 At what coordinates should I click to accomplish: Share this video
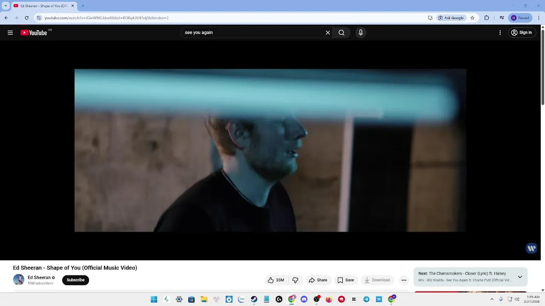(318, 280)
